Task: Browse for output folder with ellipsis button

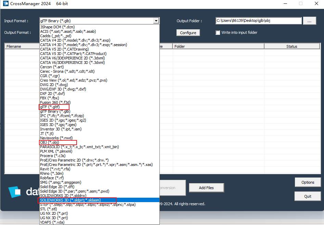Action: tap(309, 20)
